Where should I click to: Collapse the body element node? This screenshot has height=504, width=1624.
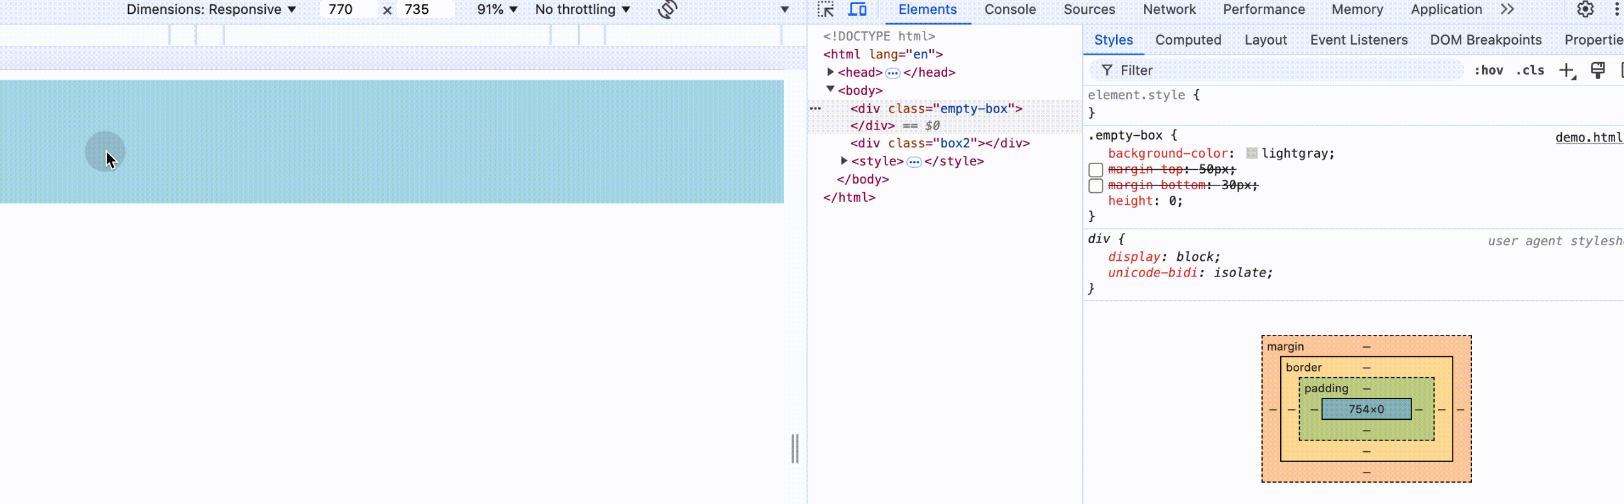(x=830, y=89)
